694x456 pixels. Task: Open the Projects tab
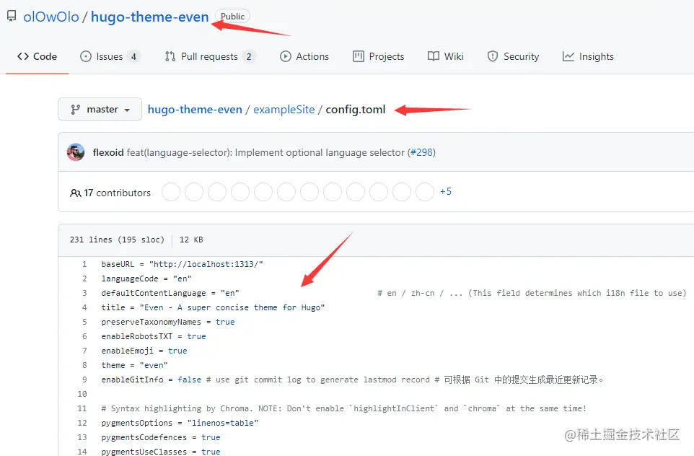pos(379,57)
